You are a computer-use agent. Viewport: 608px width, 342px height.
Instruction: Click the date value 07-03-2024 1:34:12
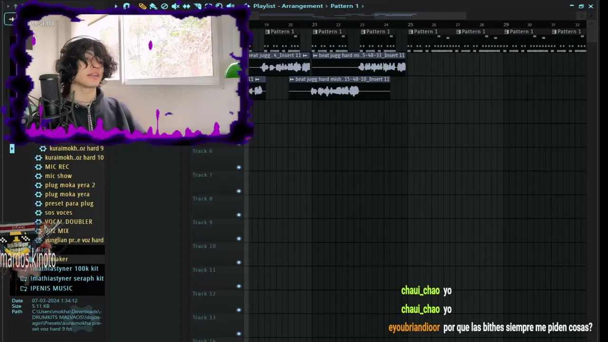click(x=55, y=301)
